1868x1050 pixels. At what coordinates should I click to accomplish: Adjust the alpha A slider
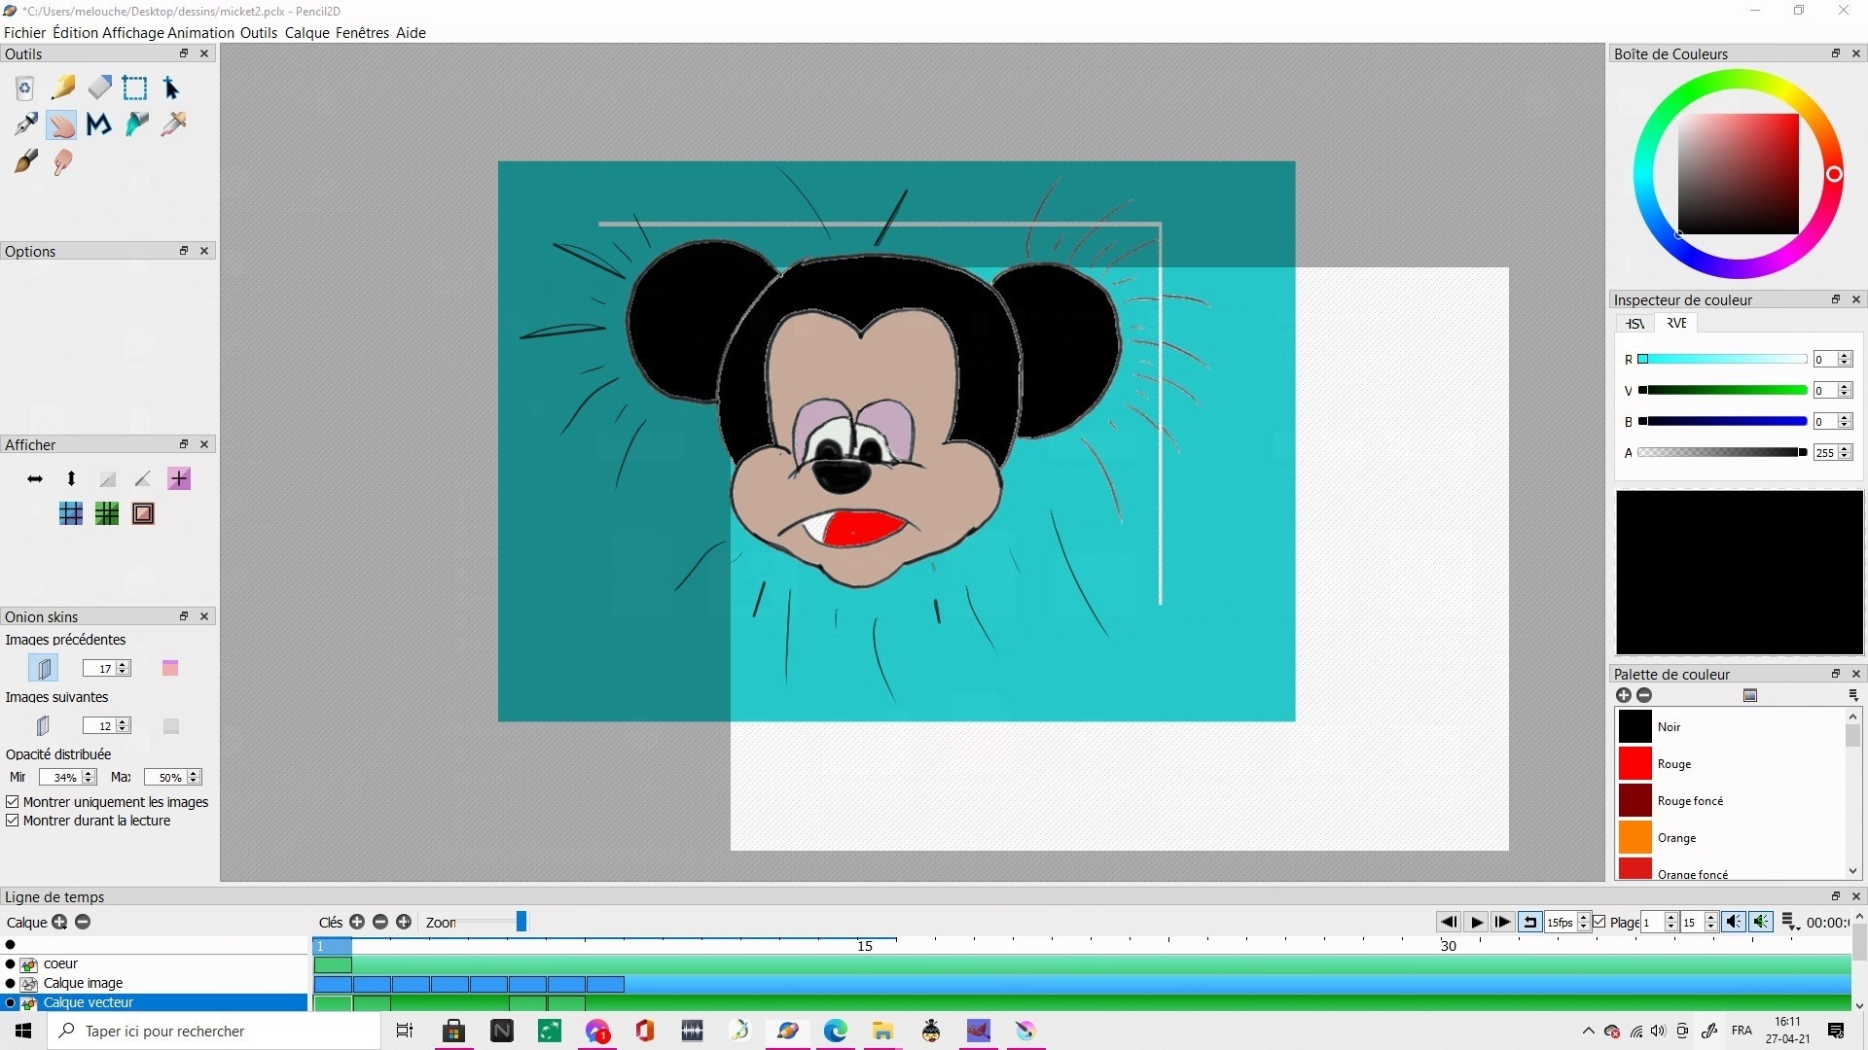pos(1722,452)
